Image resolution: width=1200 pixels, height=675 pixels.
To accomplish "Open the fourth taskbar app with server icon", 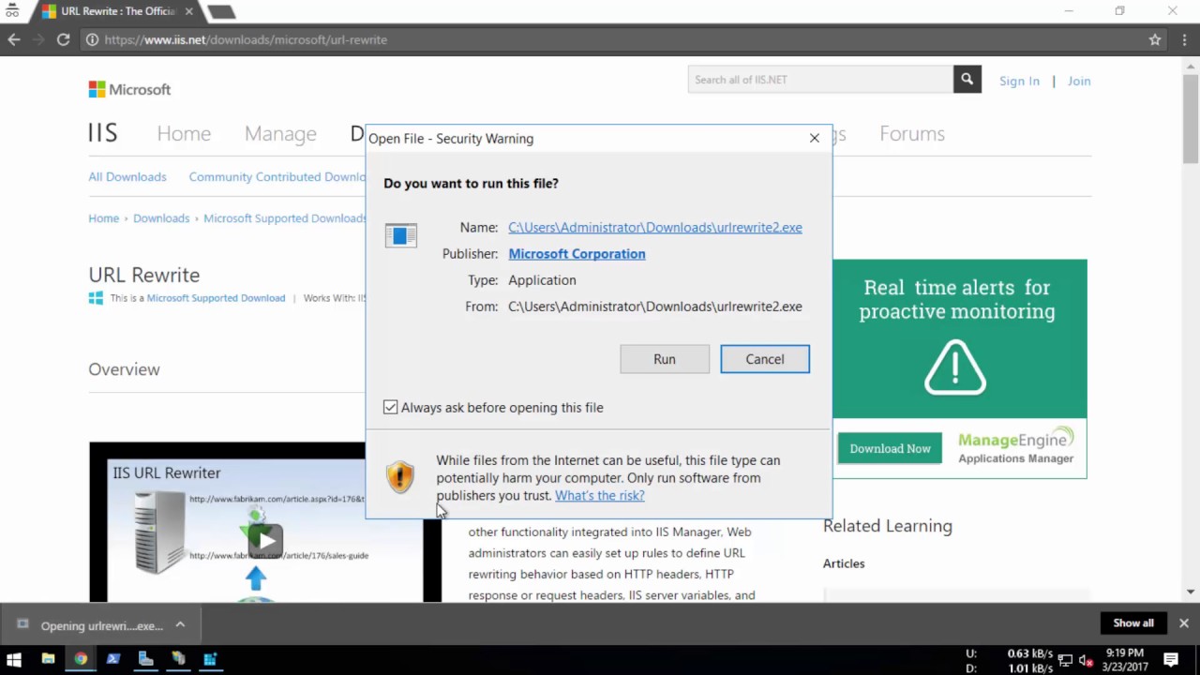I will (x=178, y=659).
